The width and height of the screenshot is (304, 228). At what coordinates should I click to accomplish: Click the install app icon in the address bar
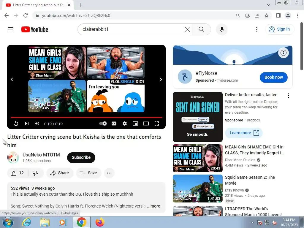coord(248,15)
